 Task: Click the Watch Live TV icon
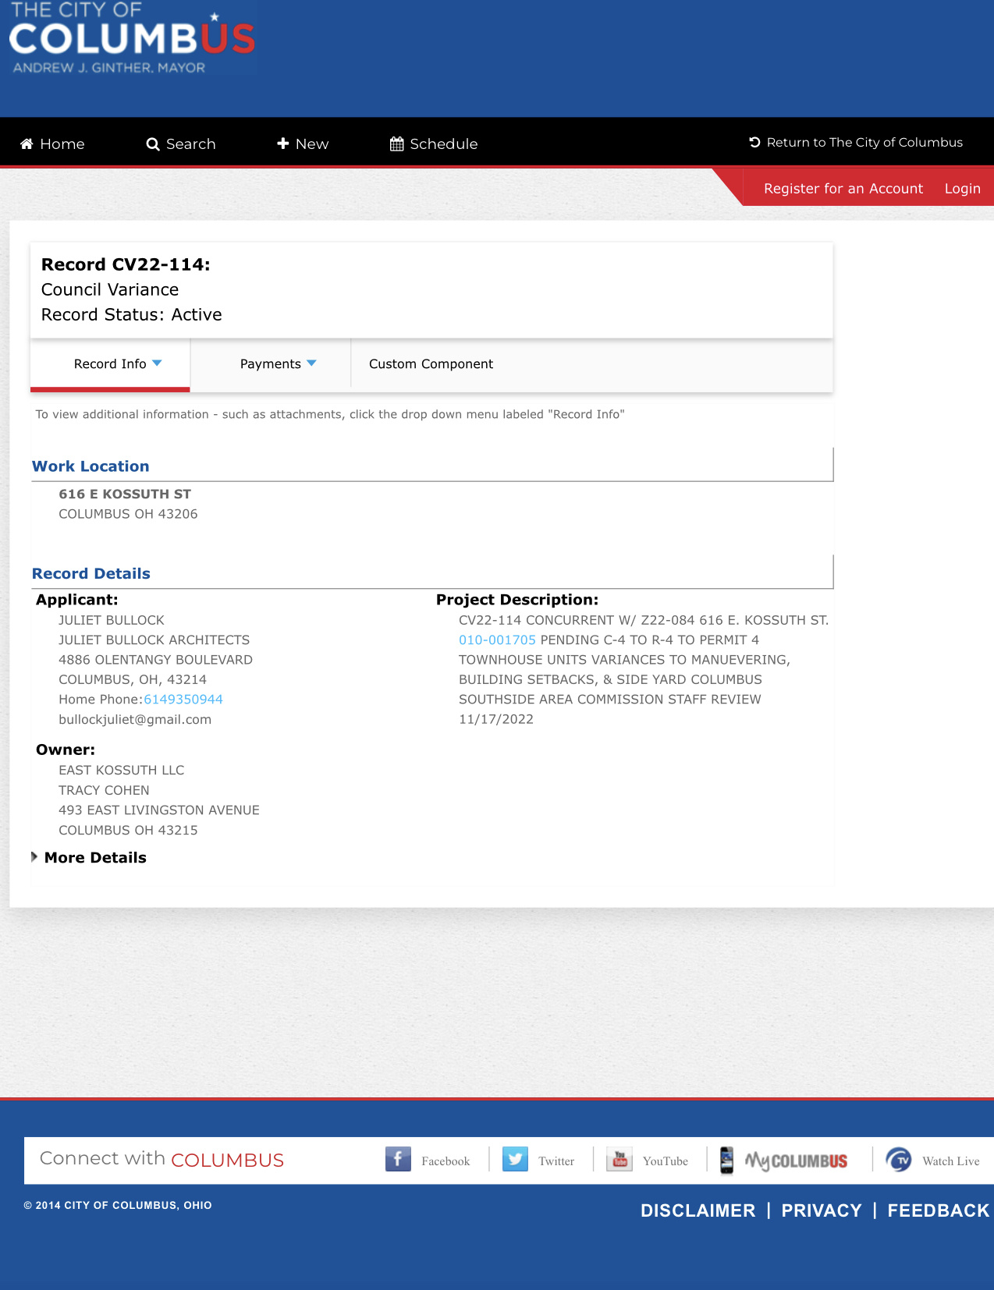[899, 1160]
